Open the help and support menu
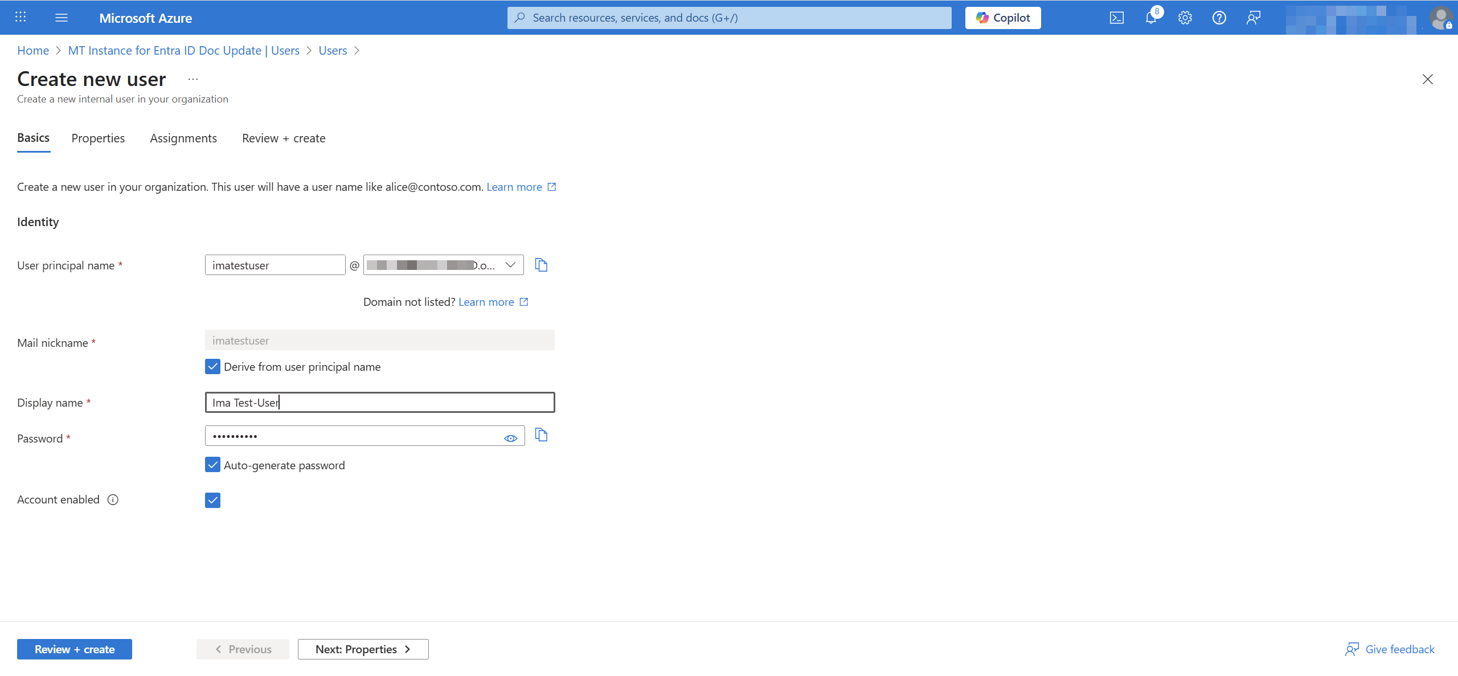 (1219, 18)
